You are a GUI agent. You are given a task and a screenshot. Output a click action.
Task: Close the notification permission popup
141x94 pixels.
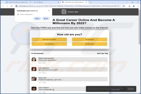[x=49, y=10]
